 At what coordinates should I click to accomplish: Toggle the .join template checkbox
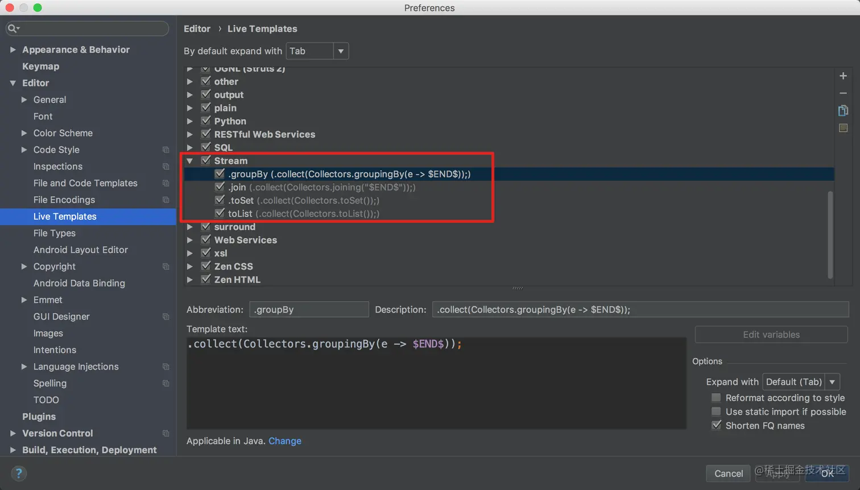[x=220, y=186]
